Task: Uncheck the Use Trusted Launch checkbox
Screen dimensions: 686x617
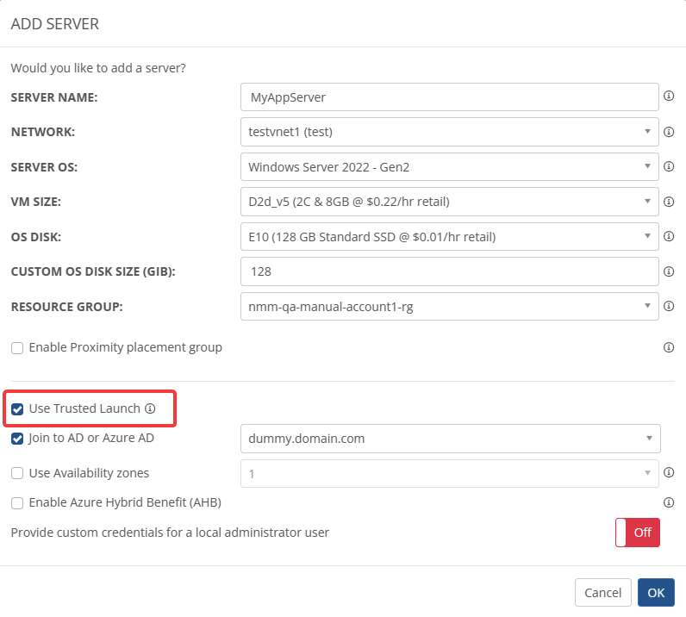Action: (17, 409)
